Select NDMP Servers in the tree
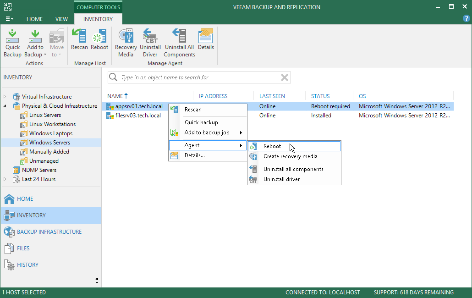The image size is (472, 298). tap(39, 170)
